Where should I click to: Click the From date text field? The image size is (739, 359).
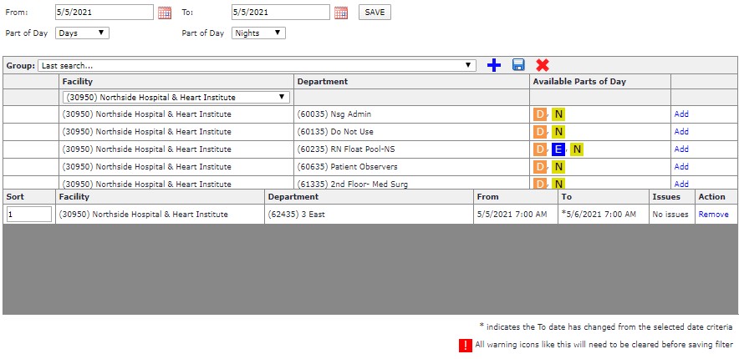(104, 13)
